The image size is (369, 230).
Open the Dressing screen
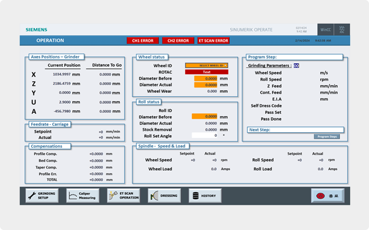[164, 196]
